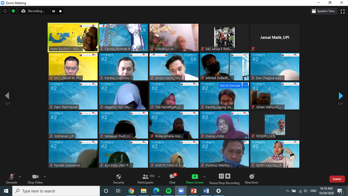Switch to Speaker View
The width and height of the screenshot is (348, 196).
324,11
